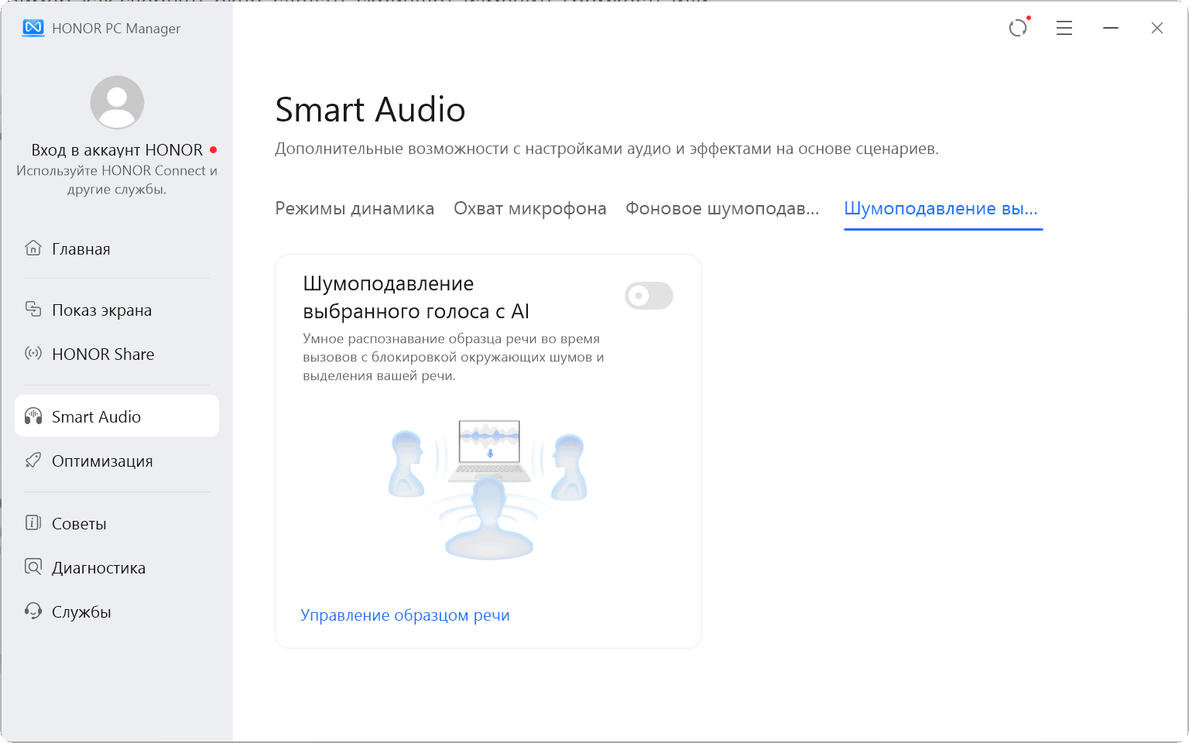Viewport: 1189px width, 743px height.
Task: Click the wireless icon beside HONOR Share
Action: coord(33,354)
